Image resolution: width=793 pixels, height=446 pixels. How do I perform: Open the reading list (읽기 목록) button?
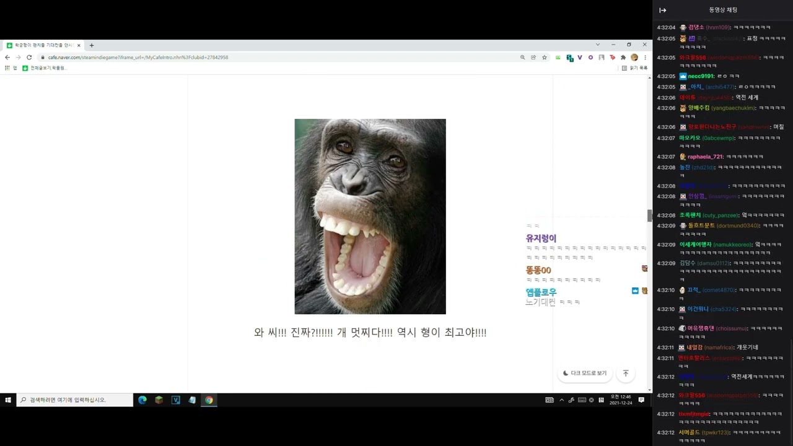635,68
